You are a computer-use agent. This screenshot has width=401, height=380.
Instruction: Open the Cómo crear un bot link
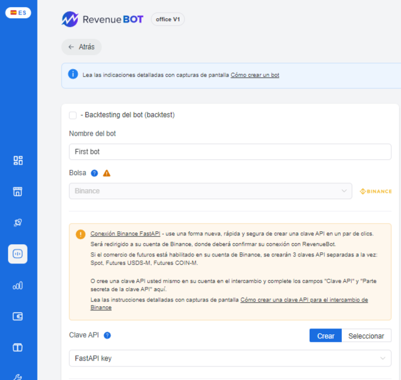[255, 75]
